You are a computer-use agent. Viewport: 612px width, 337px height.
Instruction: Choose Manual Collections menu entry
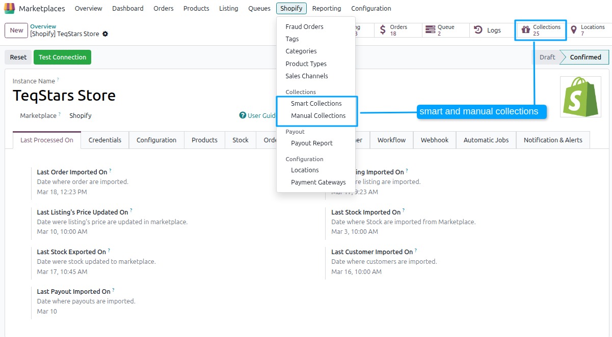coord(316,115)
